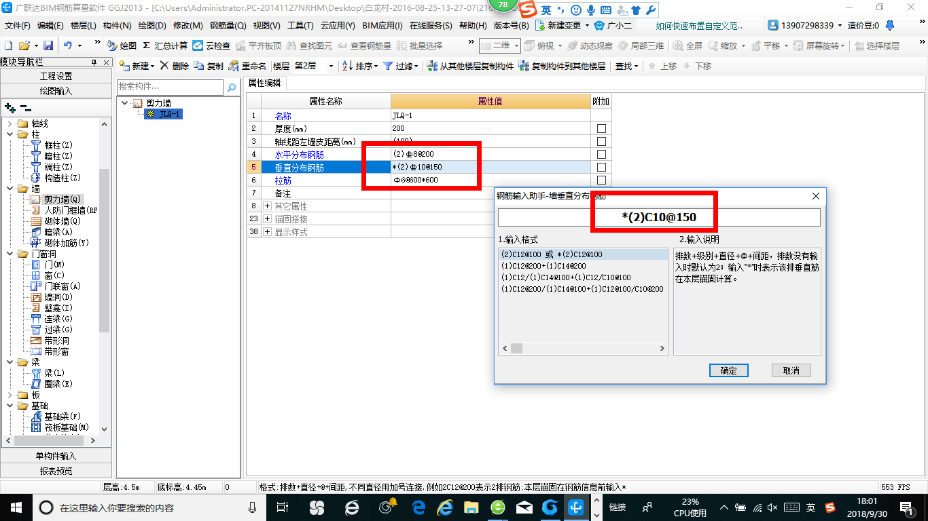Open 工具(T) menu
This screenshot has width=928, height=521.
tap(300, 26)
